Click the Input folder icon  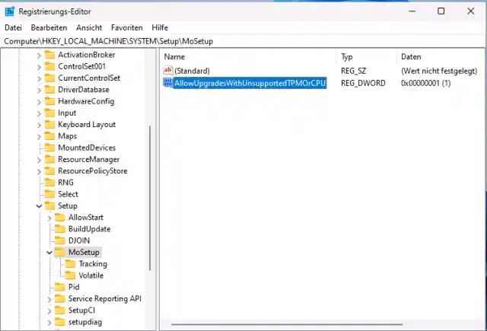pos(49,113)
